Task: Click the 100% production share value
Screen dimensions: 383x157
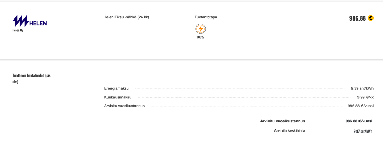Action: [x=201, y=37]
